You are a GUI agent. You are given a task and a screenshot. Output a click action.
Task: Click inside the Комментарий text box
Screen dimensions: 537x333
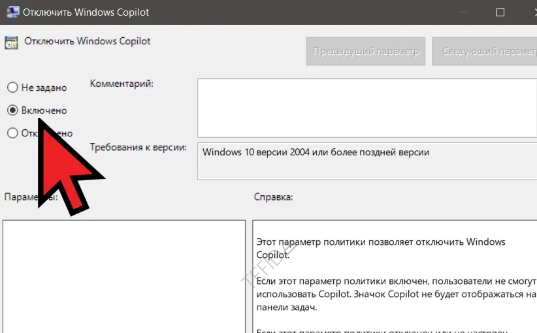click(367, 108)
